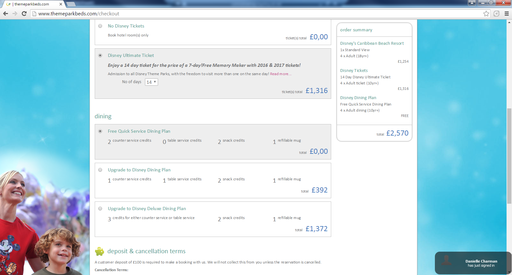The width and height of the screenshot is (512, 275).
Task: Click the scrollbar up arrow
Action: [x=509, y=22]
